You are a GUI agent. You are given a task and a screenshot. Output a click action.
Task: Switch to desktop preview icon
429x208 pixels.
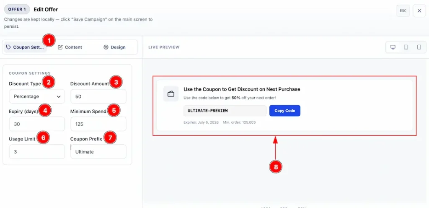[393, 47]
